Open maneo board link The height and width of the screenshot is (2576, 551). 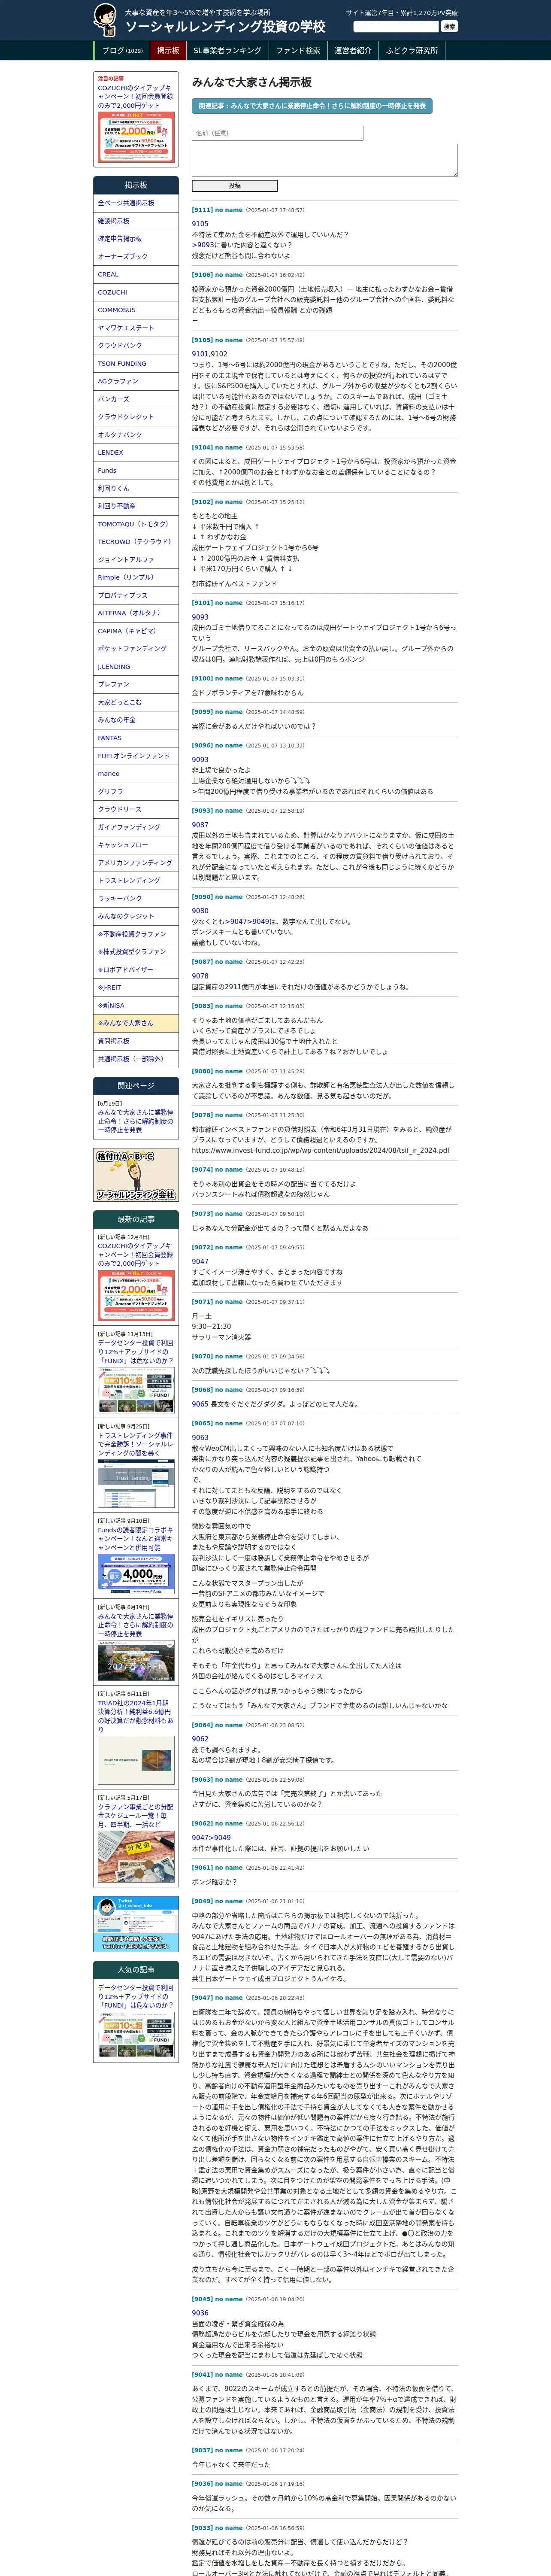[136, 774]
